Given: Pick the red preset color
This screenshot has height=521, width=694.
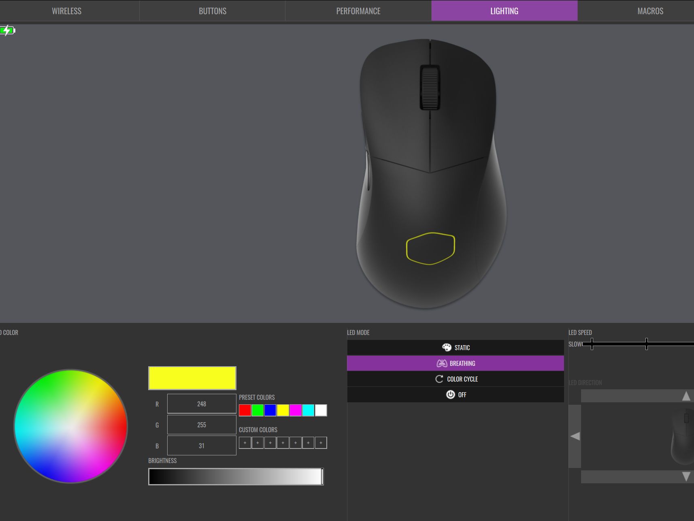Looking at the screenshot, I should pyautogui.click(x=245, y=410).
